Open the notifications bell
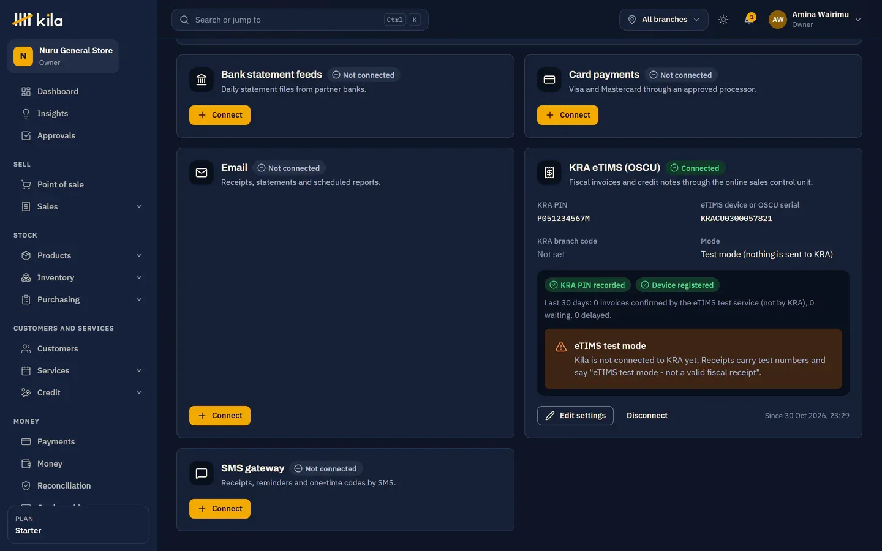Screen dimensions: 882x551 (749, 20)
